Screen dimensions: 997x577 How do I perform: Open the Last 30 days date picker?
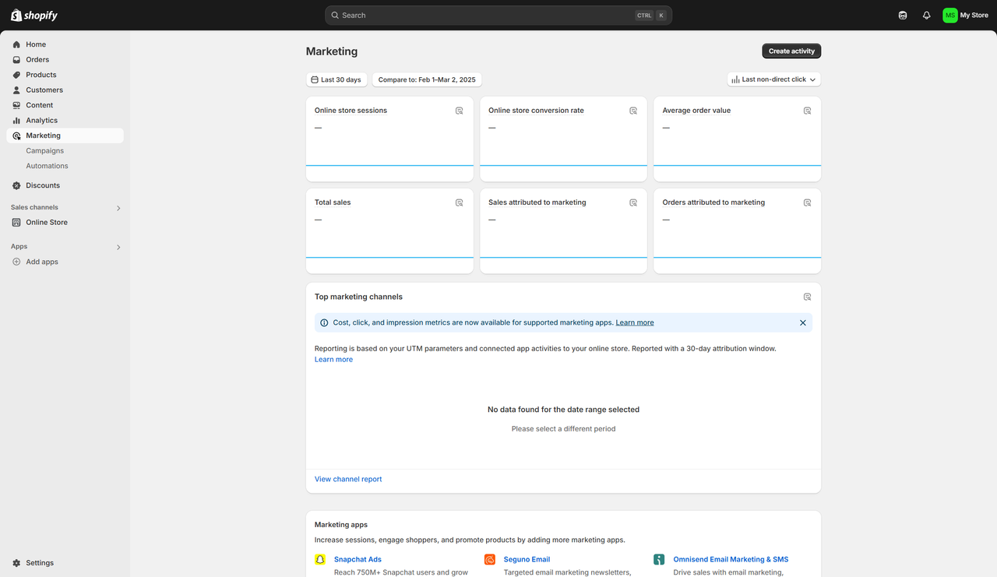pos(336,79)
